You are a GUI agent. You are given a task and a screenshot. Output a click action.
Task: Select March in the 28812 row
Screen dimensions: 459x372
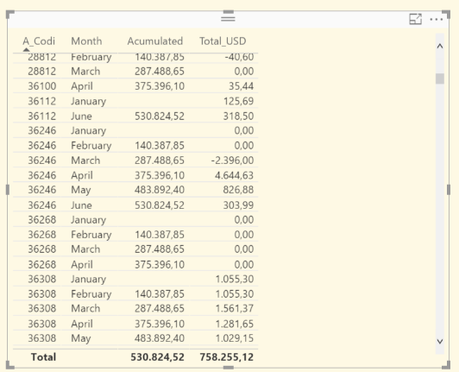tap(85, 71)
